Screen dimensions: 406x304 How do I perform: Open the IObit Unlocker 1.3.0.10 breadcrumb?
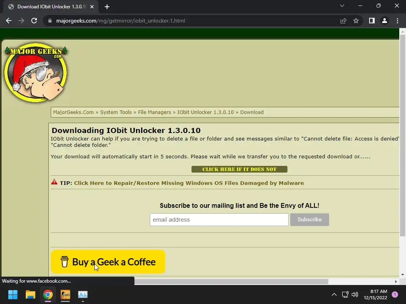tap(205, 112)
